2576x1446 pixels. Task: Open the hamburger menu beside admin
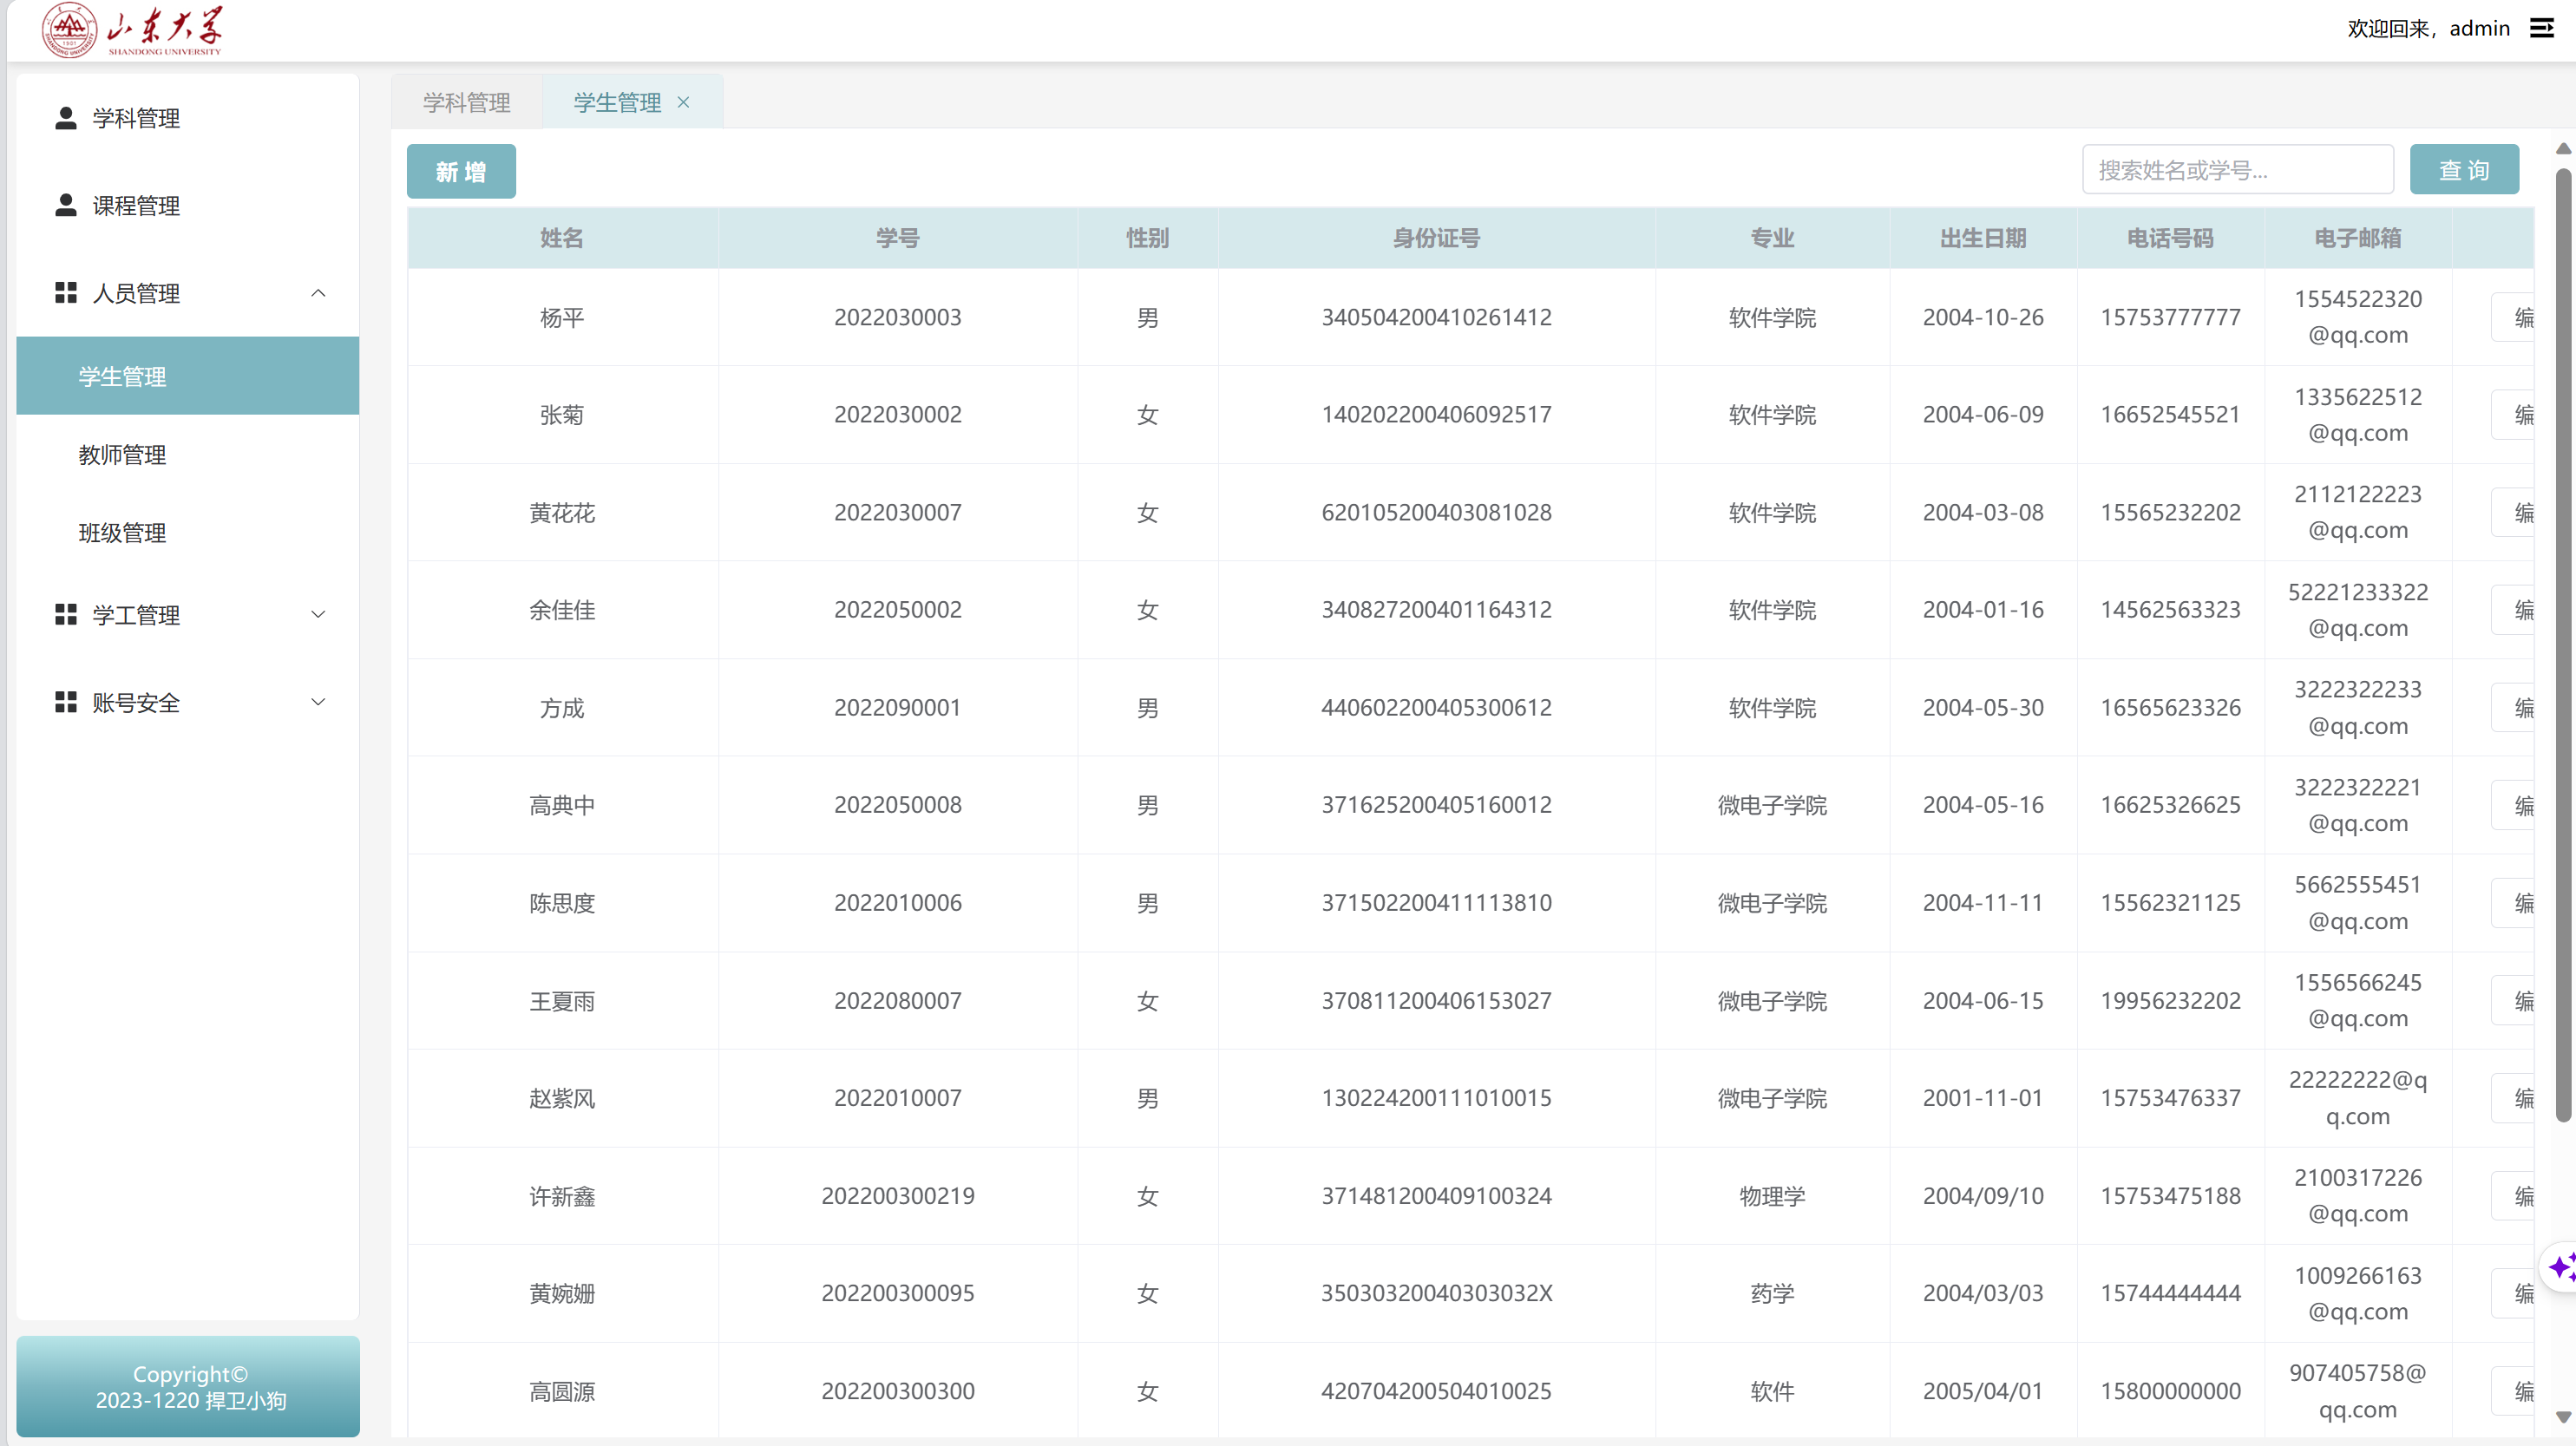coord(2541,28)
